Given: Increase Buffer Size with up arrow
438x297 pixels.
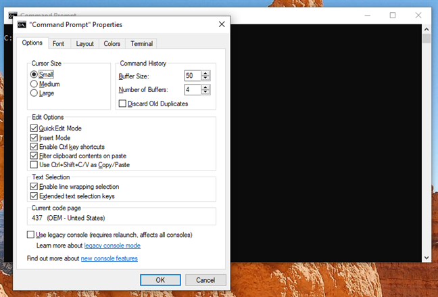Looking at the screenshot, I should pyautogui.click(x=205, y=73).
